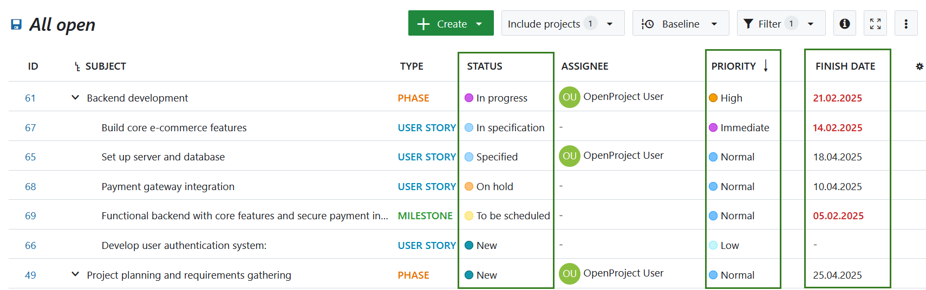Click the Finish Date column header

point(845,66)
